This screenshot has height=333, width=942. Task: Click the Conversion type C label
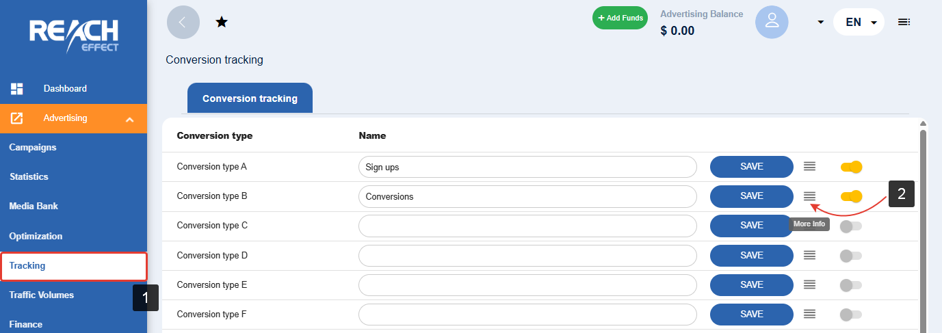pyautogui.click(x=212, y=226)
